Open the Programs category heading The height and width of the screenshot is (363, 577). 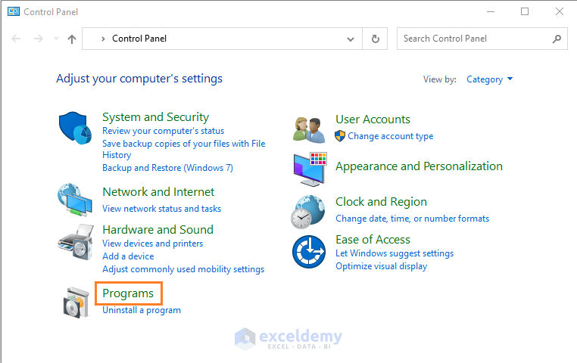(128, 293)
